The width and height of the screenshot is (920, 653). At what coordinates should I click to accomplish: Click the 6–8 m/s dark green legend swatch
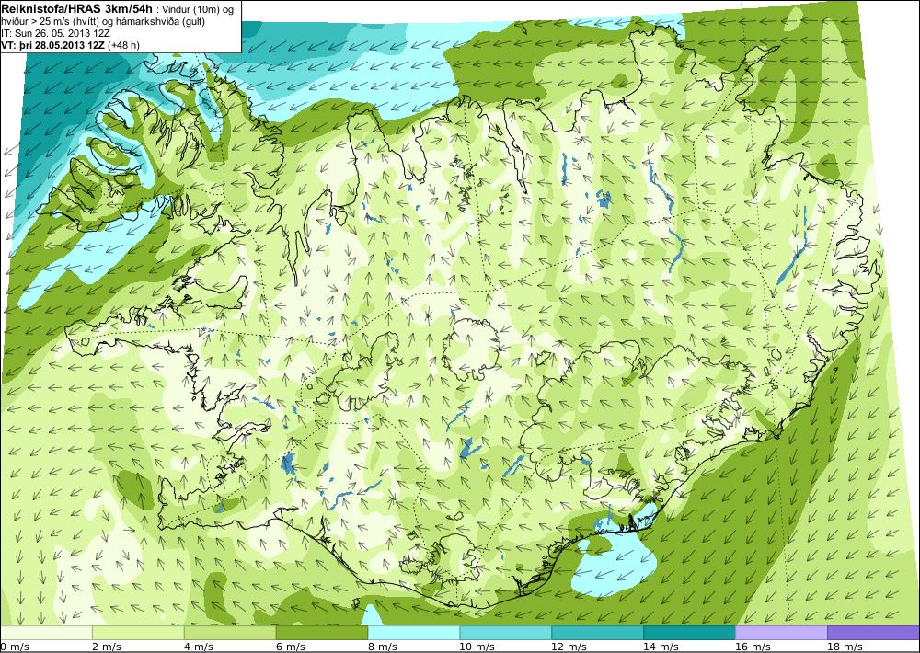[x=321, y=633]
